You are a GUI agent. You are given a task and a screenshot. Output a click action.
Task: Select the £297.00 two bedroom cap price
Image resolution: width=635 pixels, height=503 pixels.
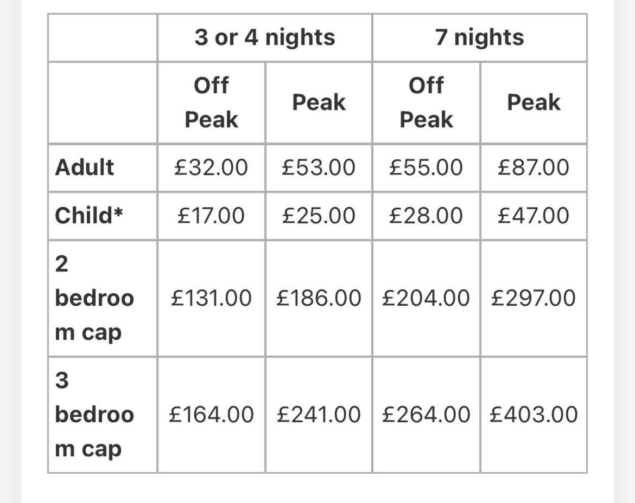pyautogui.click(x=534, y=299)
